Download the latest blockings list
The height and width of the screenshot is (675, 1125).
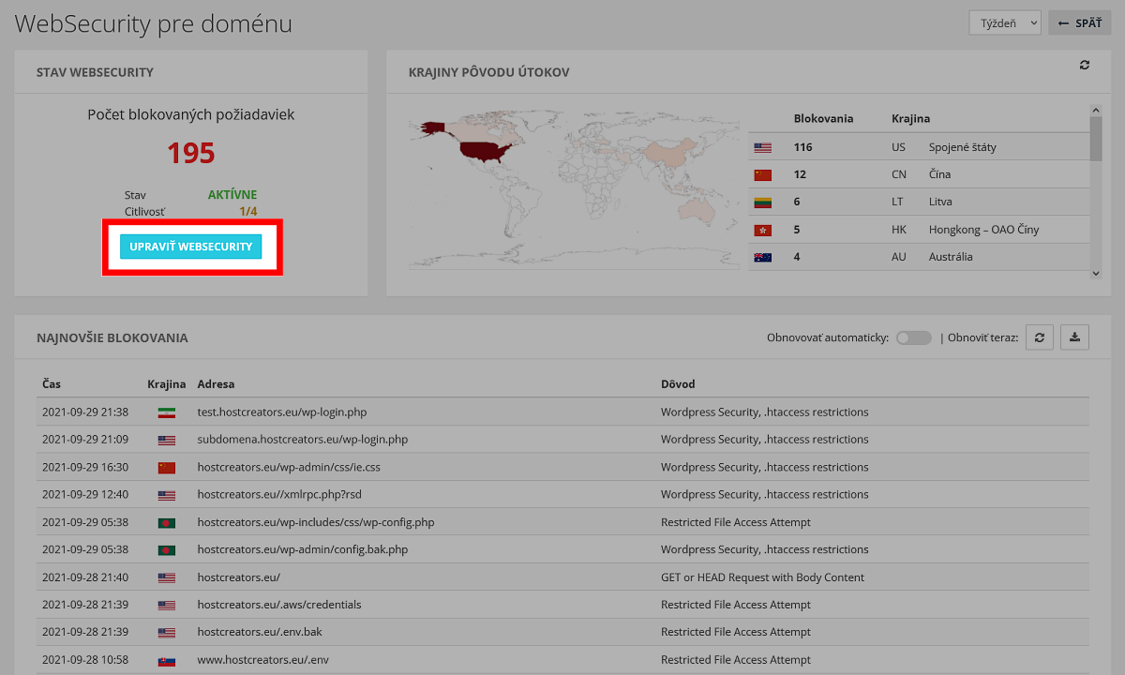click(1074, 337)
